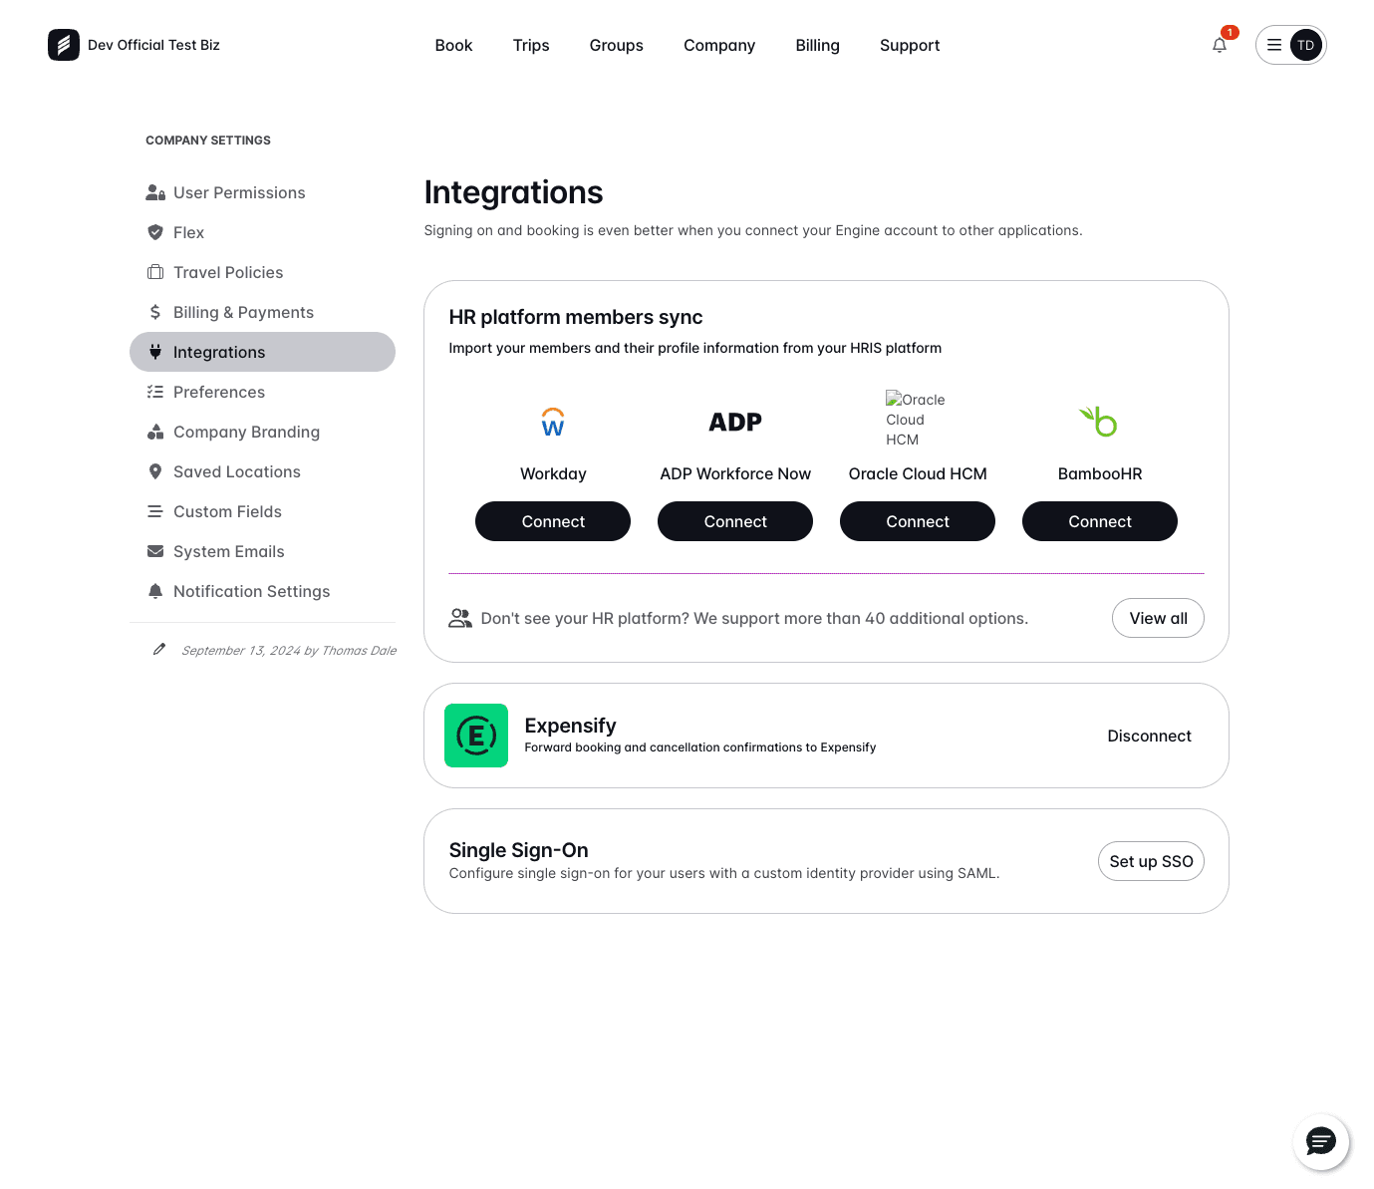Click the Set up SSO button
1374x1189 pixels.
pyautogui.click(x=1151, y=861)
